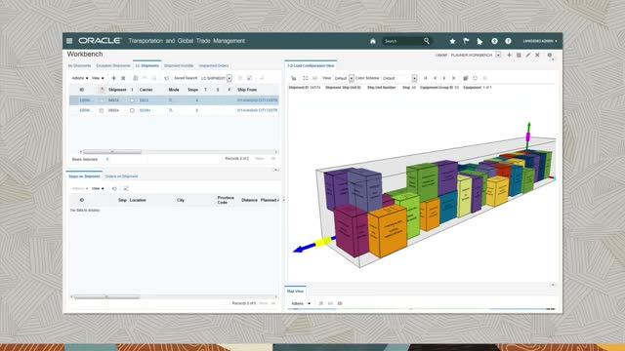Switch to Exception Shipments tab
Image resolution: width=625 pixels, height=351 pixels.
[x=113, y=65]
